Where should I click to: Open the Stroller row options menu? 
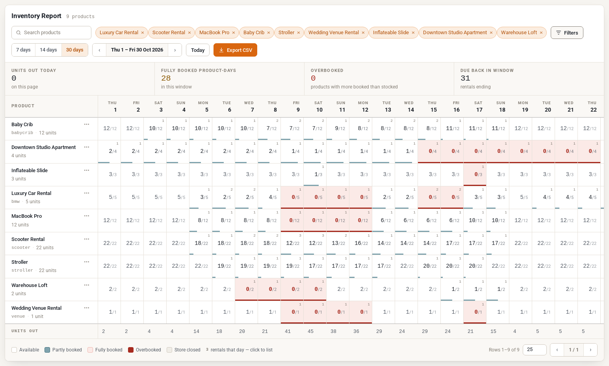[x=87, y=262]
